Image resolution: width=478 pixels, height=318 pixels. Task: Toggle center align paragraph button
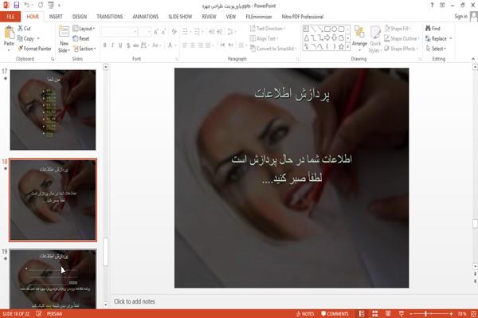point(193,45)
